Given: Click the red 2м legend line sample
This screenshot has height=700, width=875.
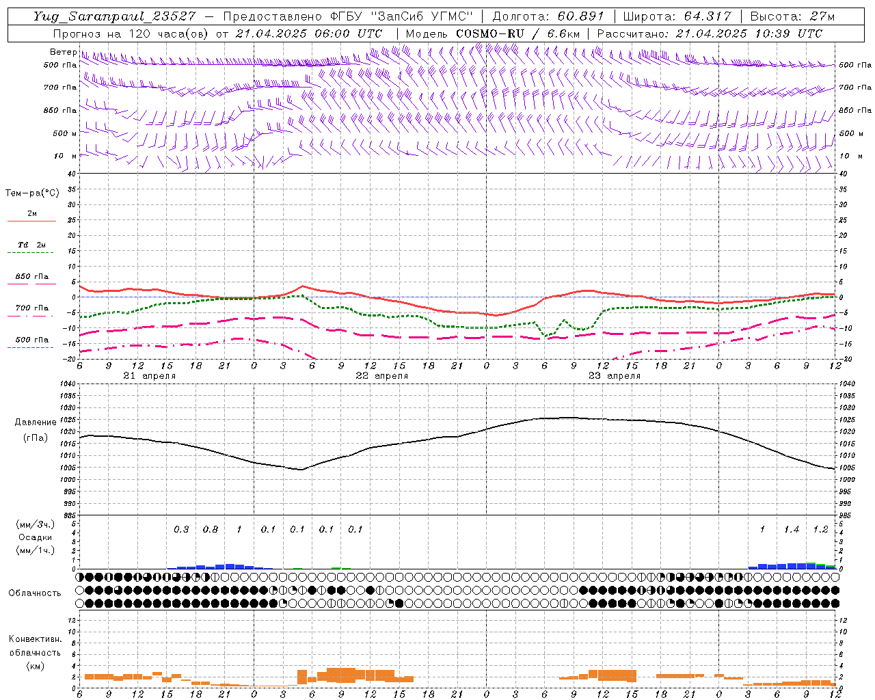Looking at the screenshot, I should click(x=31, y=221).
